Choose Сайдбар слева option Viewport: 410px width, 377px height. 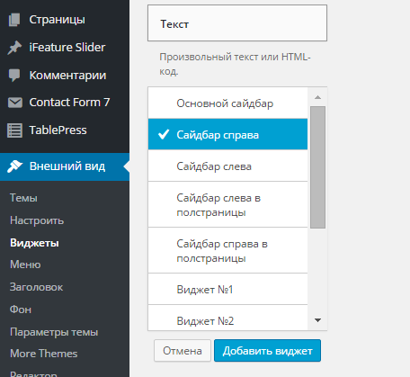(x=227, y=166)
